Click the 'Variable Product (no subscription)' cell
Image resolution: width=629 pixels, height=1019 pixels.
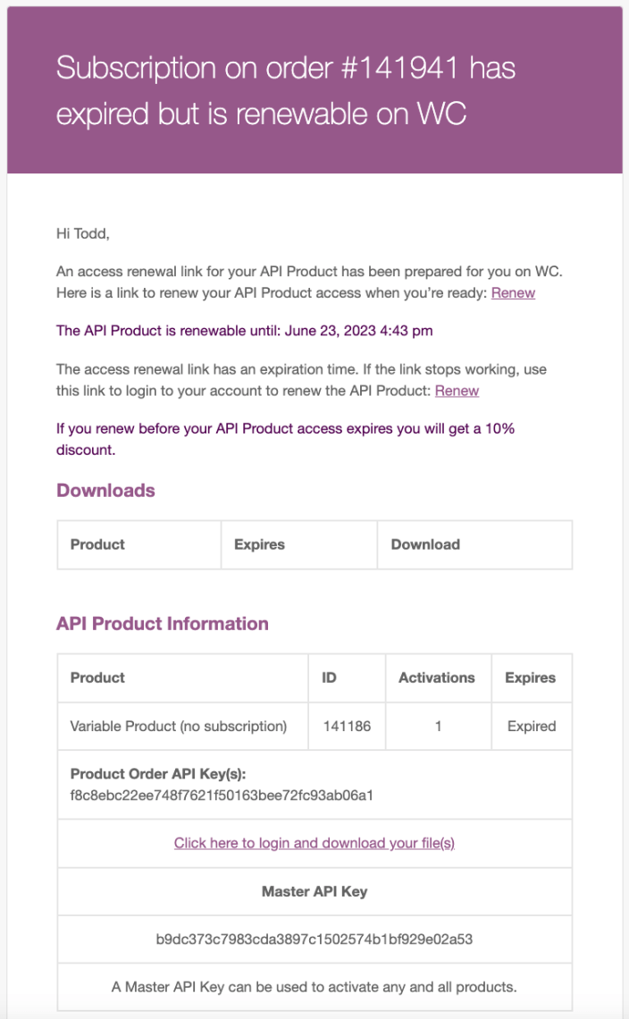182,726
